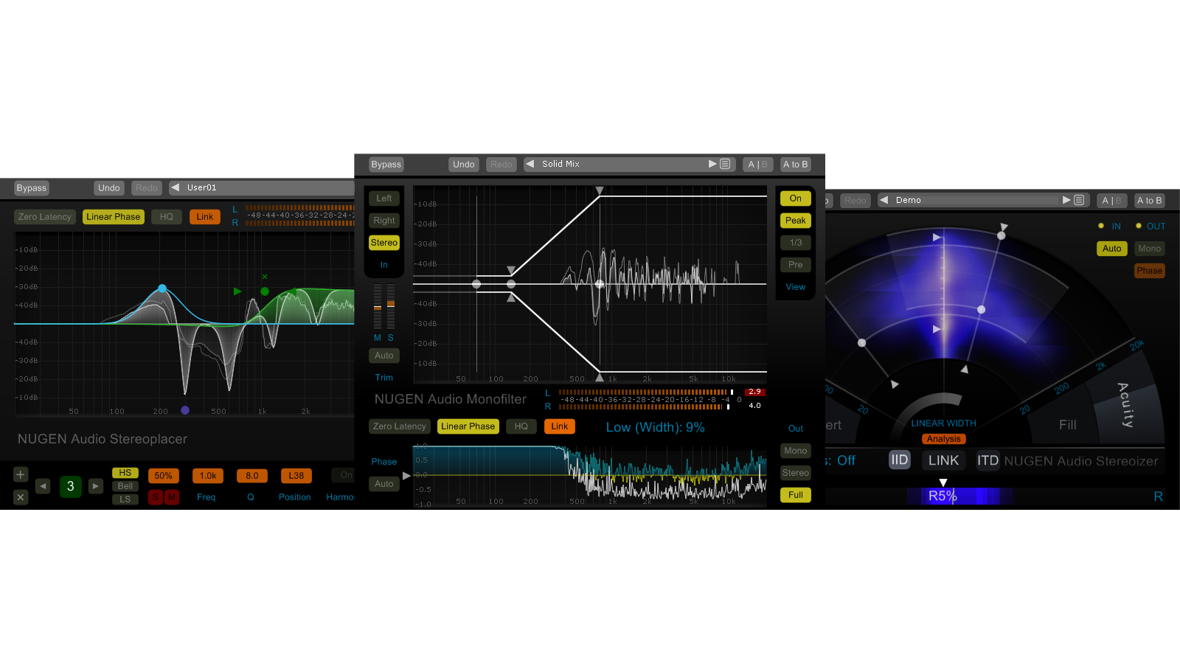Click the green band's left arrow handle
The height and width of the screenshot is (664, 1180).
tap(237, 291)
